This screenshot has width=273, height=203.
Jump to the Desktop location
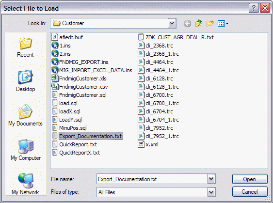click(25, 81)
